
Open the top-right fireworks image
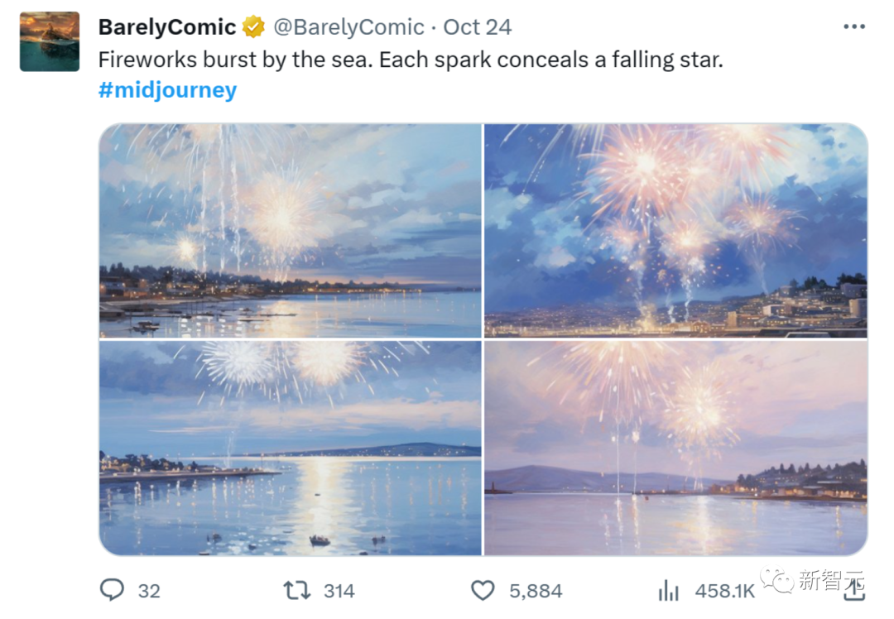coord(675,230)
